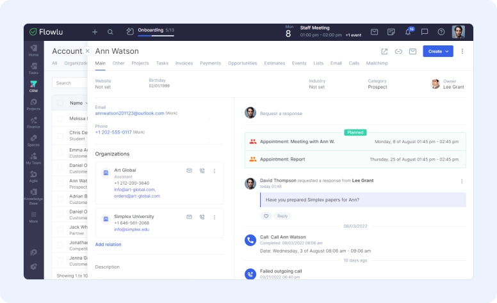Open Art Global more options menu
The image size is (497, 303).
(x=215, y=171)
